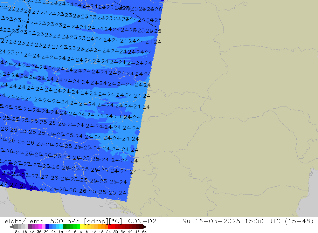The width and height of the screenshot is (318, 233).
Task: Click the 'Su 16-03-2025' date text
Action: (211, 221)
